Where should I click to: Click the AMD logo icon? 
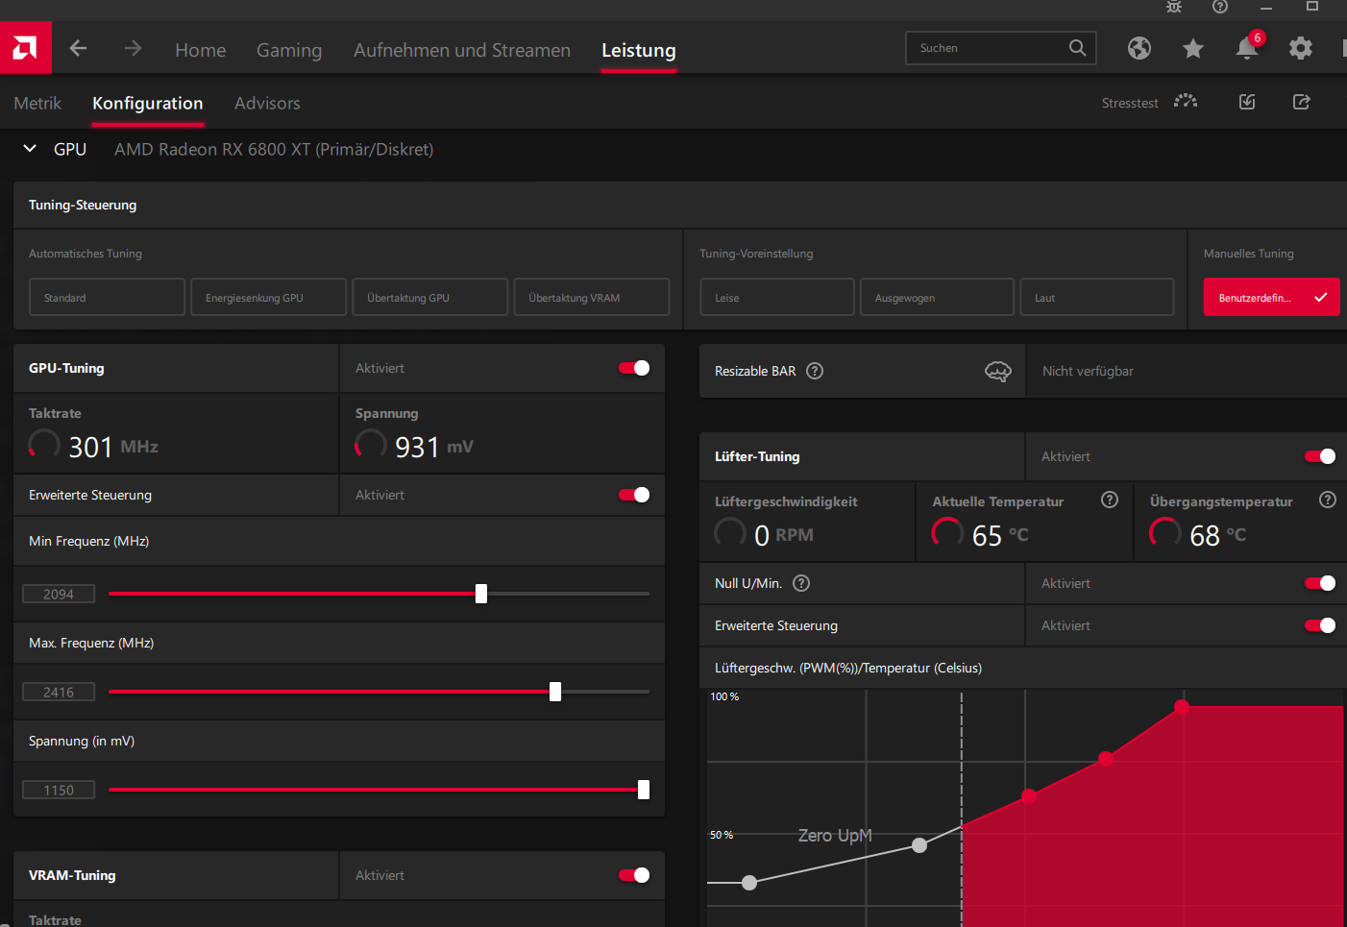25,47
